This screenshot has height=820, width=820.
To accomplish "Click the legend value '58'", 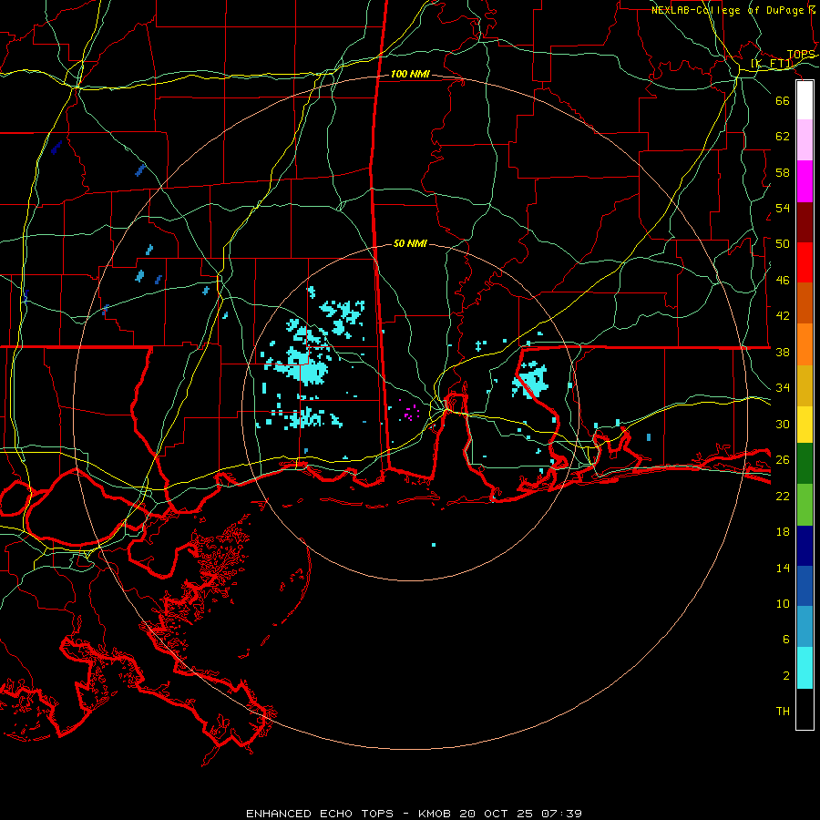I will (783, 172).
